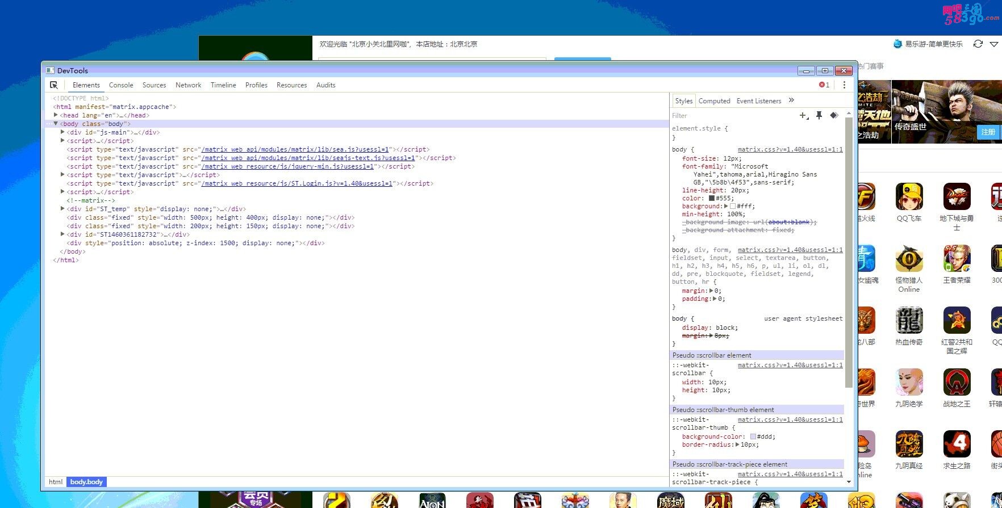This screenshot has width=1002, height=508.
Task: Select the body.body breadcrumb
Action: pos(86,482)
